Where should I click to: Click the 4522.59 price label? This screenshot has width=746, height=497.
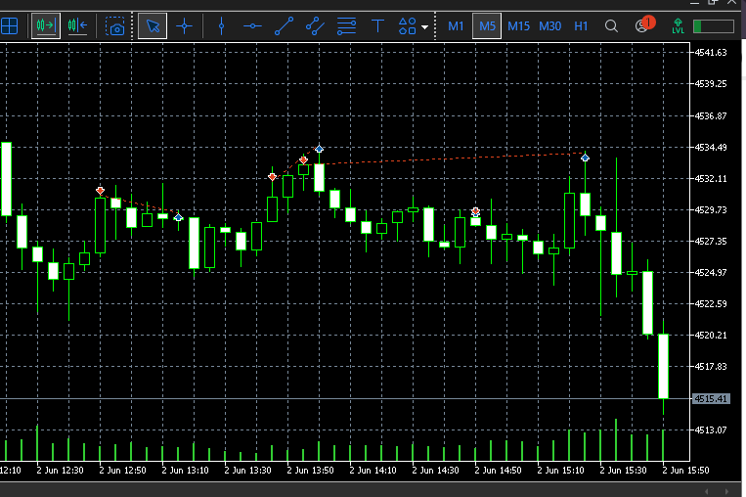(x=711, y=303)
